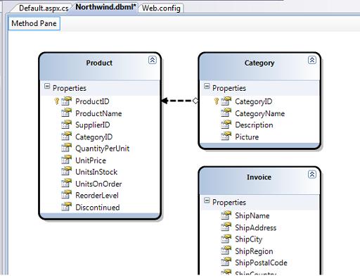The width and height of the screenshot is (360, 278).
Task: Select the Picture property icon
Action: pos(226,136)
